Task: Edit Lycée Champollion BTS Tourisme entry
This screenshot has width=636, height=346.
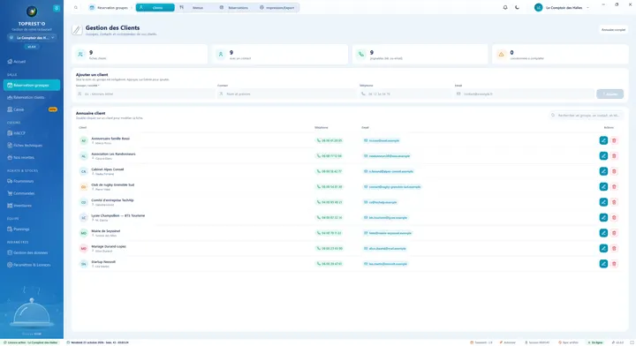Action: (603, 217)
